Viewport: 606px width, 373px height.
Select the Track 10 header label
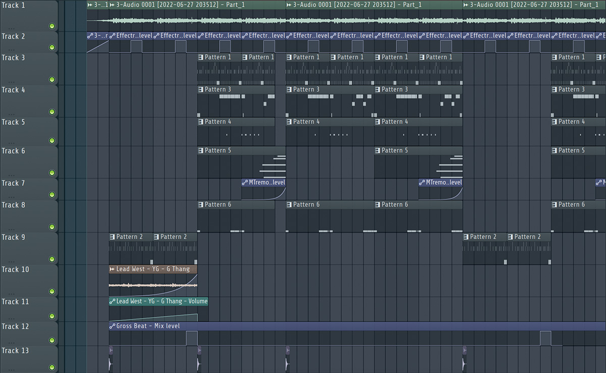click(15, 270)
